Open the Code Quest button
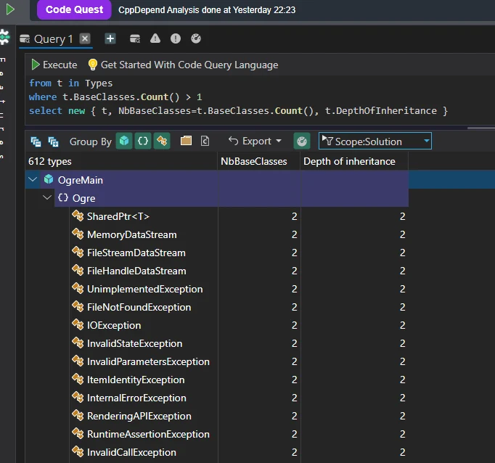Screen dimensions: 495x463 (x=74, y=9)
